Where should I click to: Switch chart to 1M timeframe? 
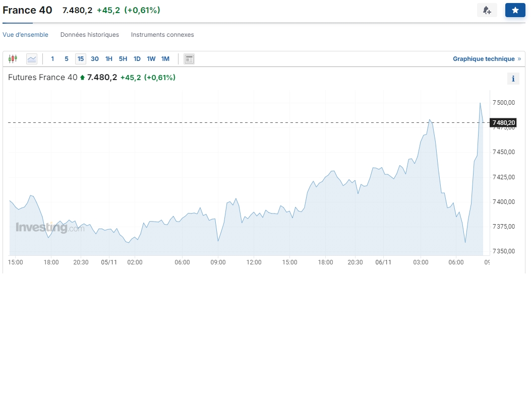pyautogui.click(x=165, y=59)
